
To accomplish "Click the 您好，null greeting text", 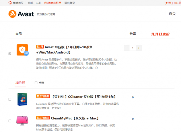I will point(34,3).
